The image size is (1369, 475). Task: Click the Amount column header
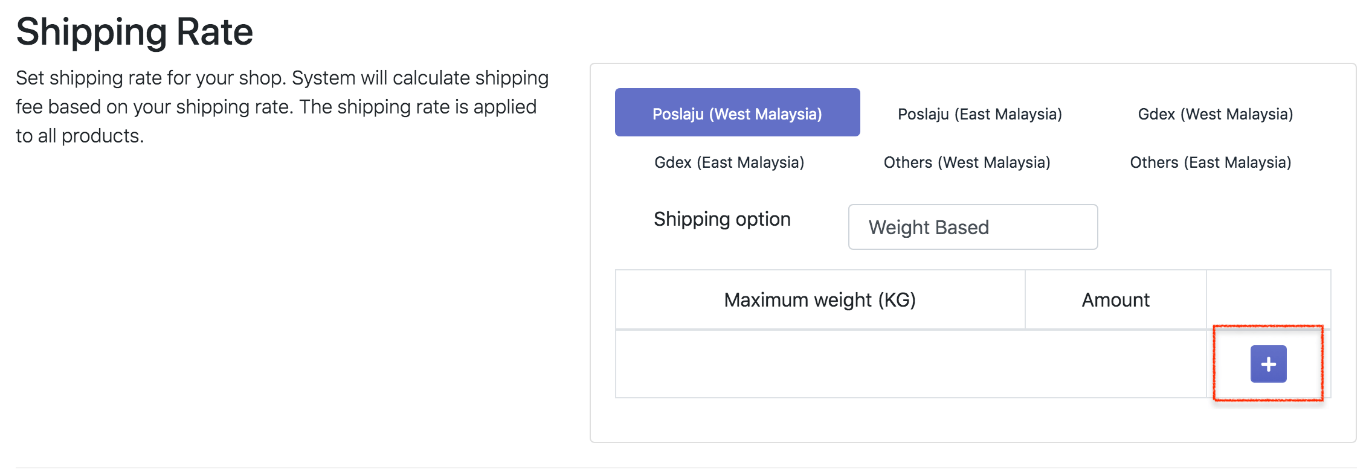[1115, 300]
